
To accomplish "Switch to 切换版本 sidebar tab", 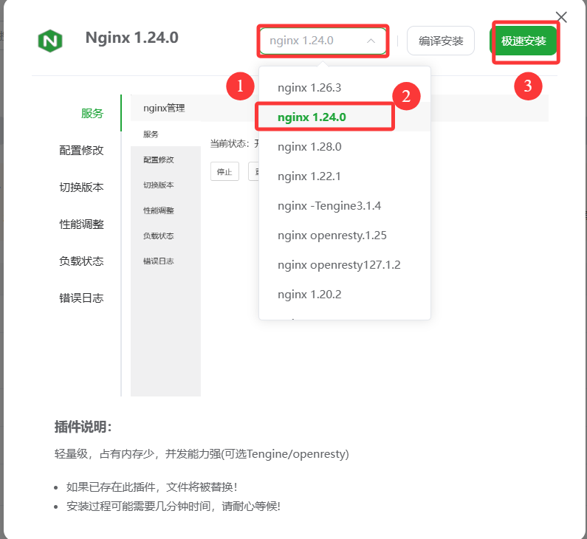I will pyautogui.click(x=81, y=187).
